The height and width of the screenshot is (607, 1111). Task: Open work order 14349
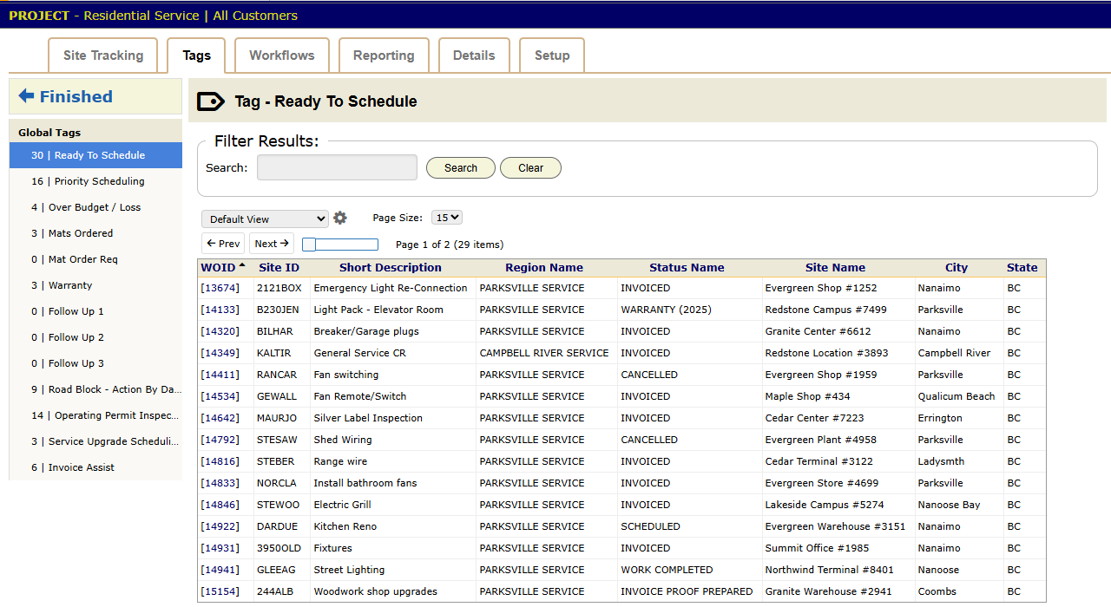[220, 353]
